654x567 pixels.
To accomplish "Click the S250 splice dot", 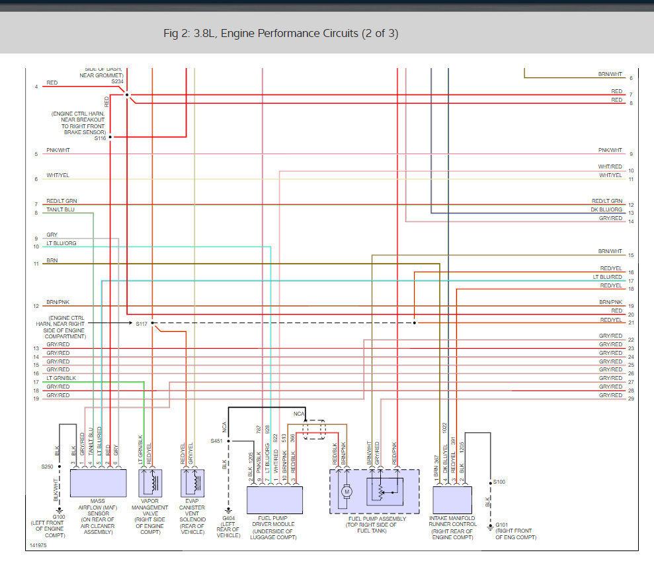I will pyautogui.click(x=60, y=467).
